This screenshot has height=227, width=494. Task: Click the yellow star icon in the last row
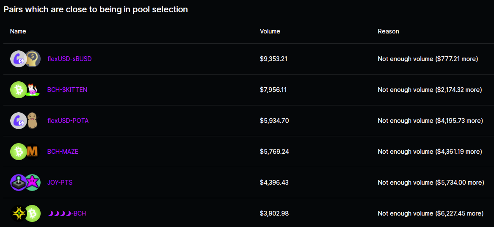[18, 213]
